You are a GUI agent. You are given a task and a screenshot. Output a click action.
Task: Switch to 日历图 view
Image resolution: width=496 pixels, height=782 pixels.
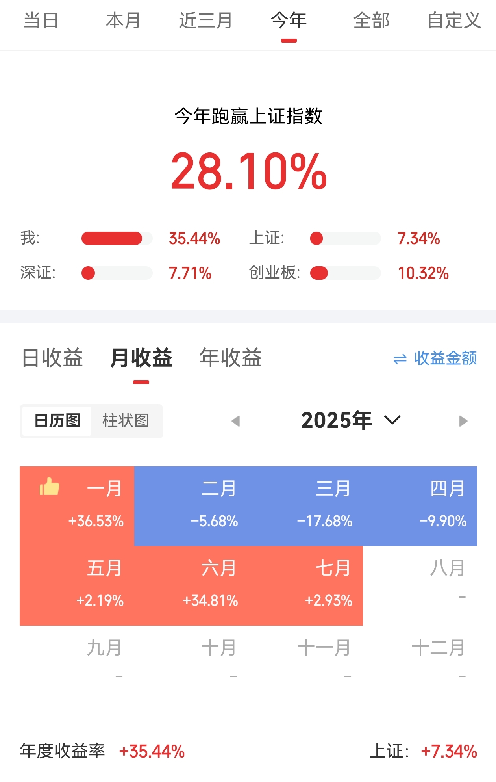pyautogui.click(x=57, y=421)
